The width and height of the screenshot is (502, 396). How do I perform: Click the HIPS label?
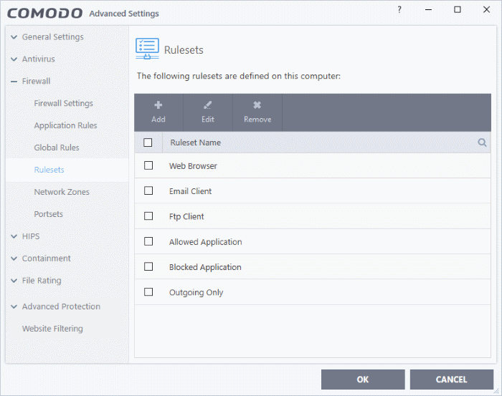[31, 236]
